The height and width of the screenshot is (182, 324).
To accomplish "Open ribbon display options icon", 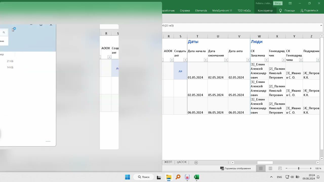I will (x=290, y=3).
